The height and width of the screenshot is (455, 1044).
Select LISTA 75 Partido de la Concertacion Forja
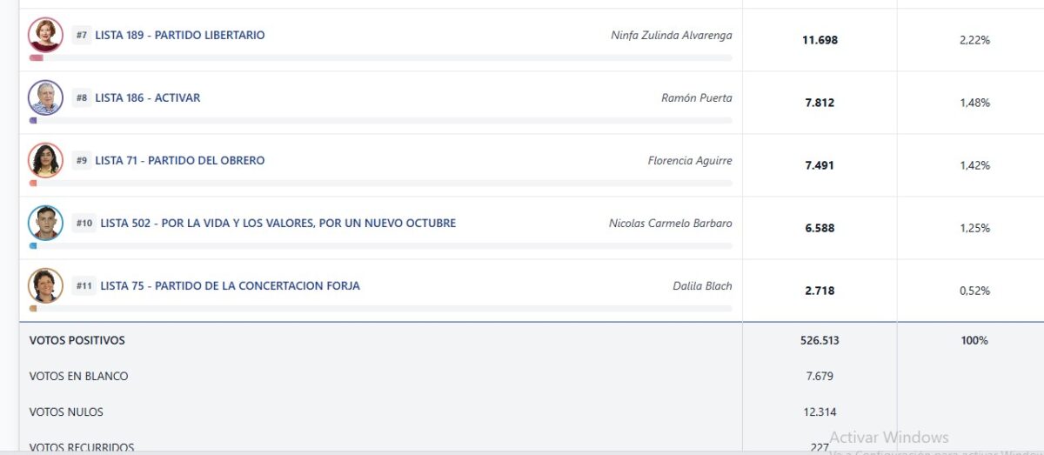[230, 286]
